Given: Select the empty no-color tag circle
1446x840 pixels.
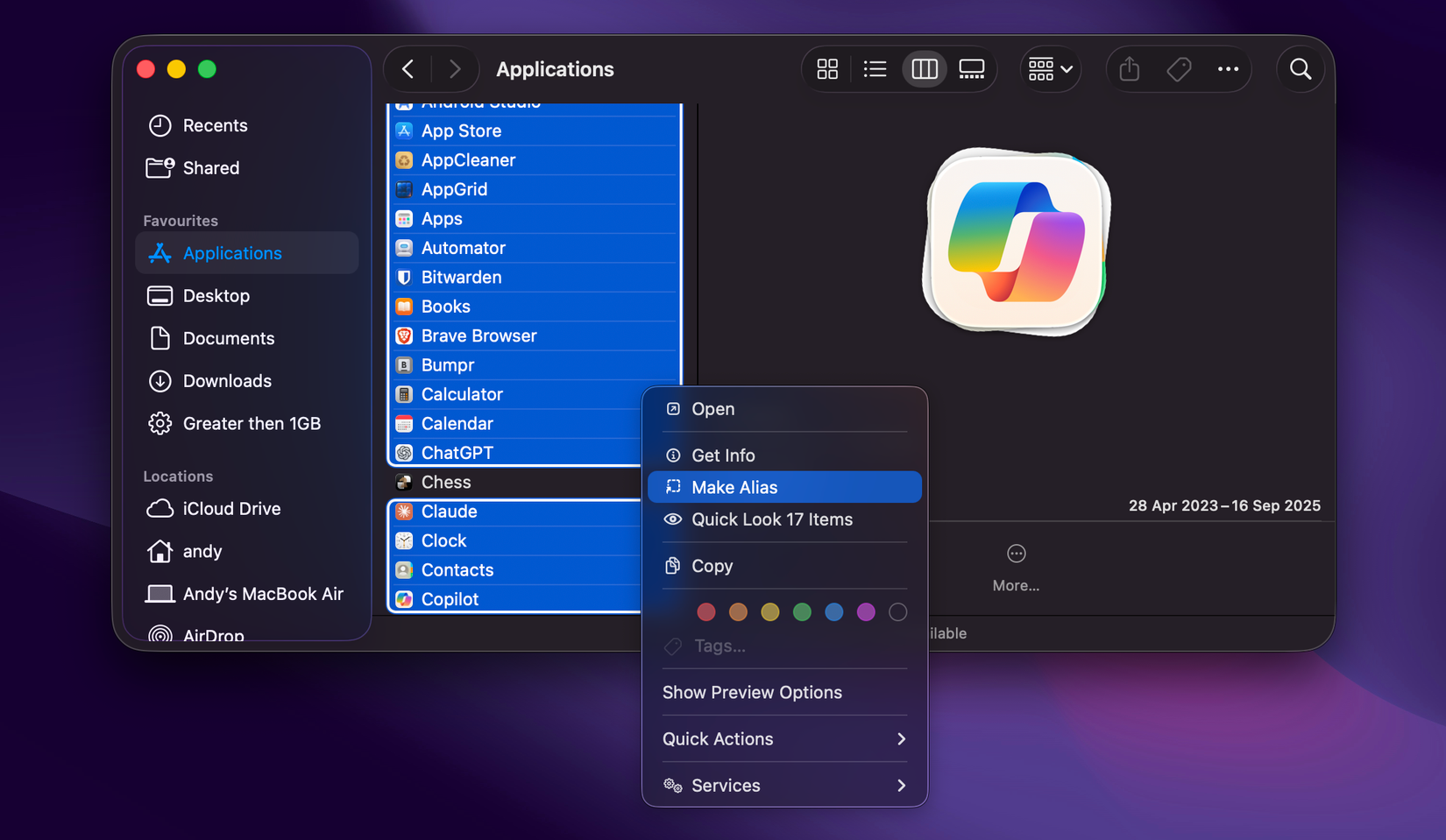Looking at the screenshot, I should (x=897, y=612).
